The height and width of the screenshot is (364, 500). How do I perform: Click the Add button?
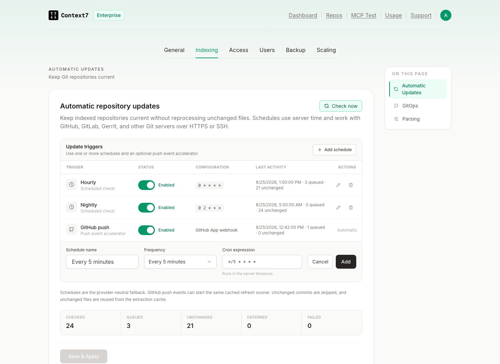pyautogui.click(x=346, y=262)
